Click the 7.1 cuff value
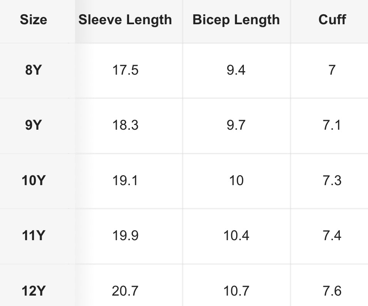Viewport: 368px width, 306px height. 332,125
